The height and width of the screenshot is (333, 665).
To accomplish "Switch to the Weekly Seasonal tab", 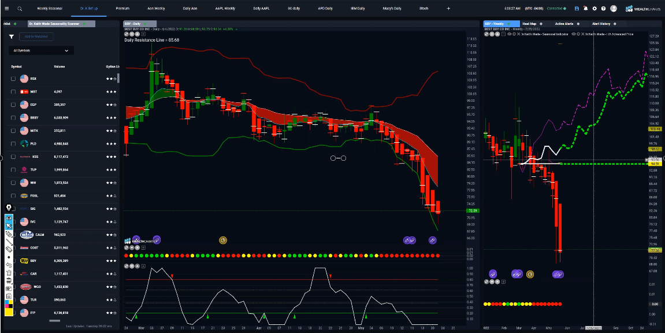I will pos(49,9).
